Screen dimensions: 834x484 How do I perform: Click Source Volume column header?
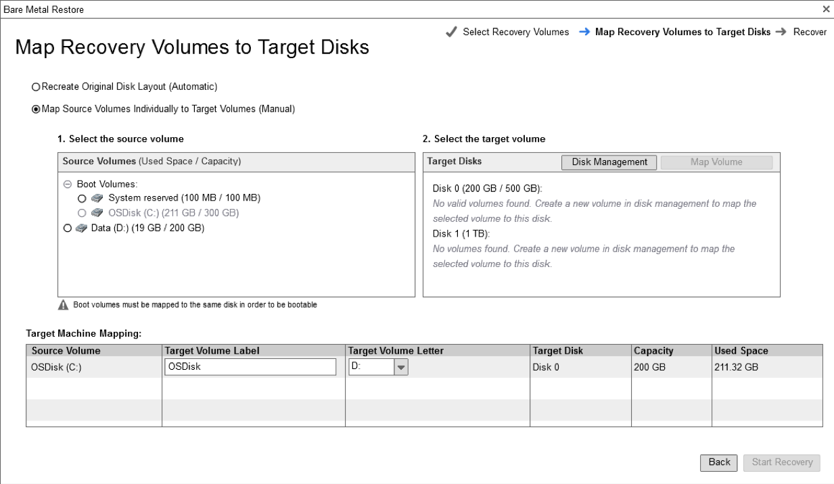[94, 351]
